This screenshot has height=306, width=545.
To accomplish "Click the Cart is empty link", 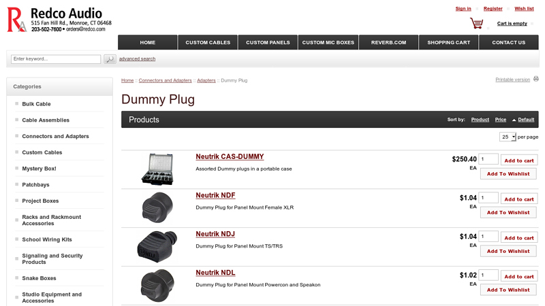I will pyautogui.click(x=512, y=24).
